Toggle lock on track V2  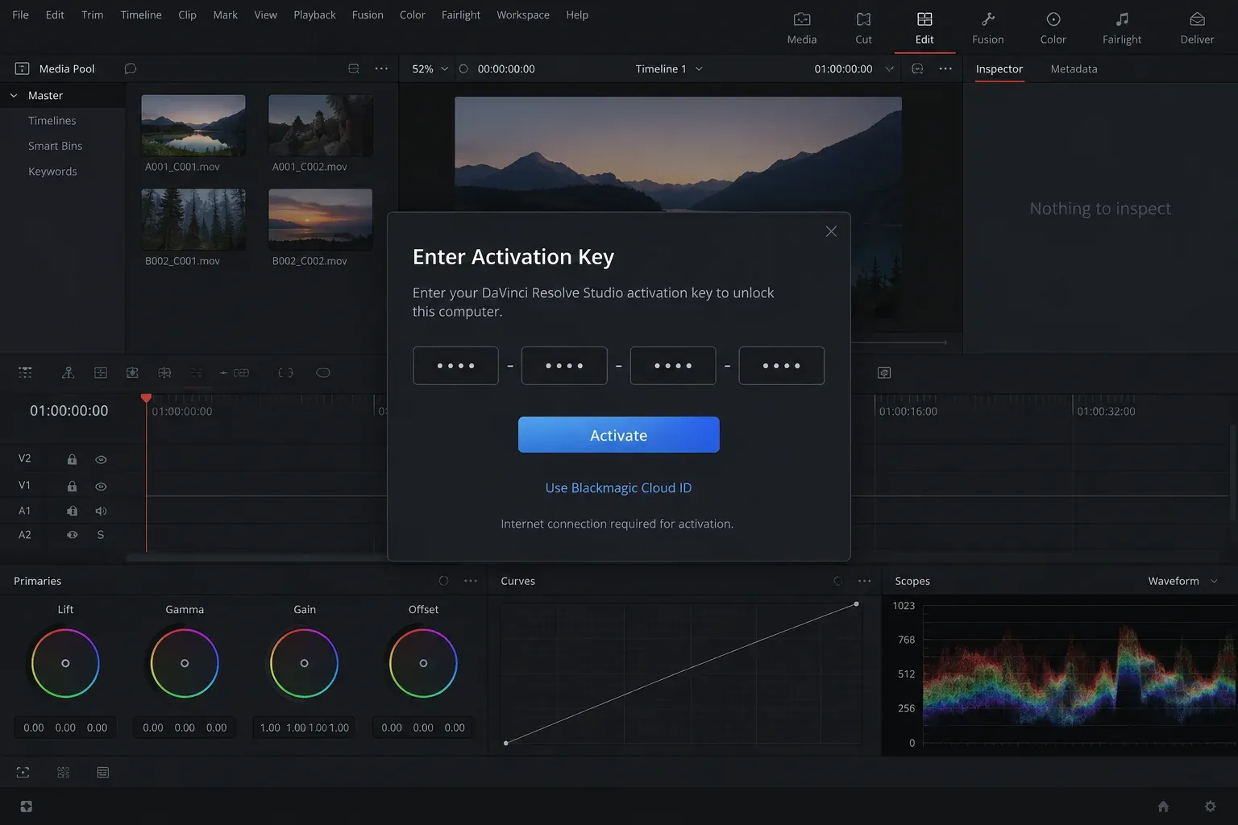[x=72, y=459]
